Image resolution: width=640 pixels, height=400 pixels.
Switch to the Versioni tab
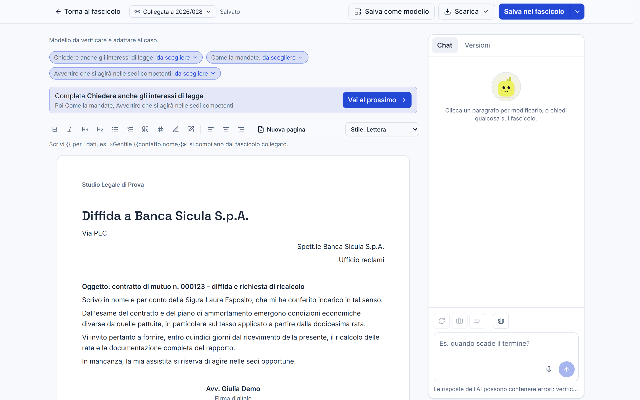click(477, 45)
